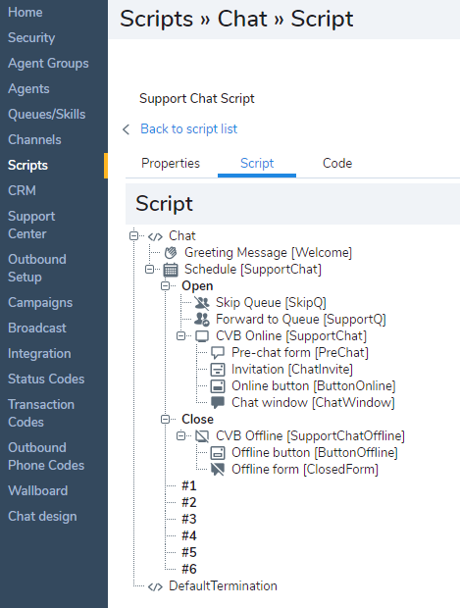The image size is (460, 608).
Task: Click the Forward to Queue people icon
Action: click(x=202, y=319)
